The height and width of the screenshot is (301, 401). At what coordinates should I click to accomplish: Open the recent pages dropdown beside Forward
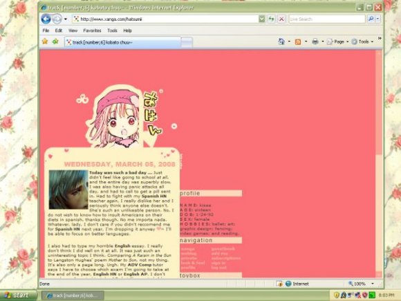pos(66,19)
